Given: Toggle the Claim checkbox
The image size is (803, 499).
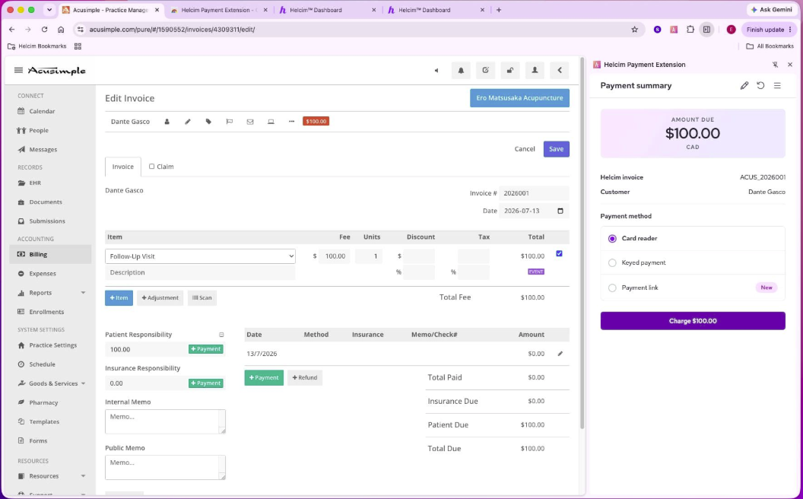Looking at the screenshot, I should pos(151,167).
